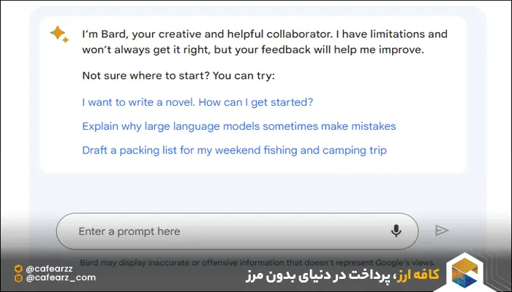This screenshot has height=292, width=512.
Task: Click the Telegram icon beside @cafearzz
Action: (x=17, y=268)
